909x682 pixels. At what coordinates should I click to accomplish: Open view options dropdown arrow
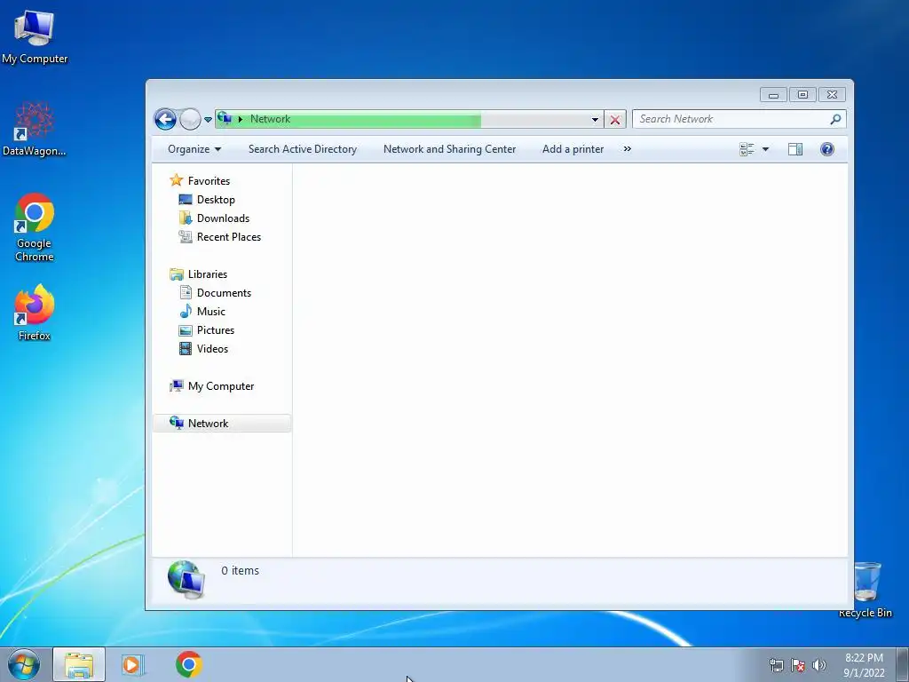click(765, 149)
